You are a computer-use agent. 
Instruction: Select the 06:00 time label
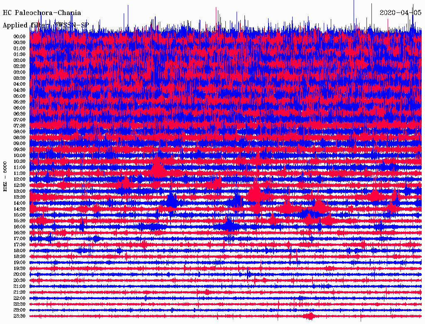(x=20, y=108)
